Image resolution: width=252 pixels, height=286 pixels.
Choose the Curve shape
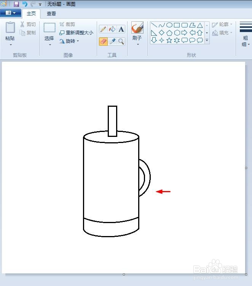point(162,25)
